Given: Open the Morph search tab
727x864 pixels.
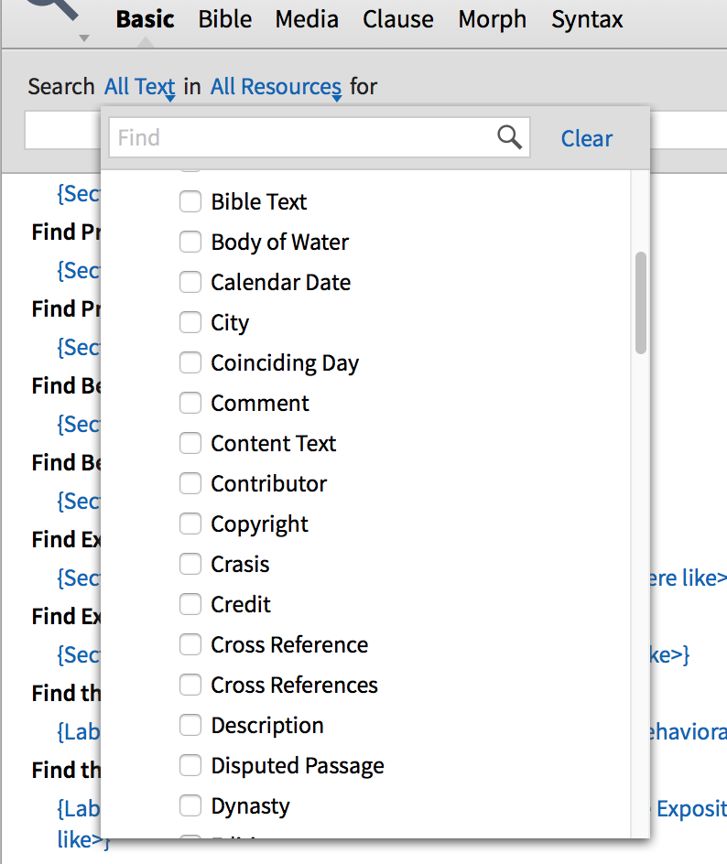Looking at the screenshot, I should 493,19.
